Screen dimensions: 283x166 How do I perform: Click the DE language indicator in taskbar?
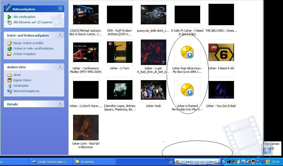click(171, 162)
